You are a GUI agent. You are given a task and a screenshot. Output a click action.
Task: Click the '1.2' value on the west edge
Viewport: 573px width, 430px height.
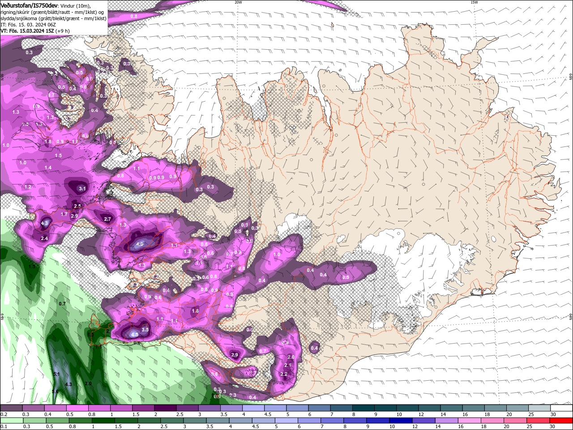[x=28, y=187]
